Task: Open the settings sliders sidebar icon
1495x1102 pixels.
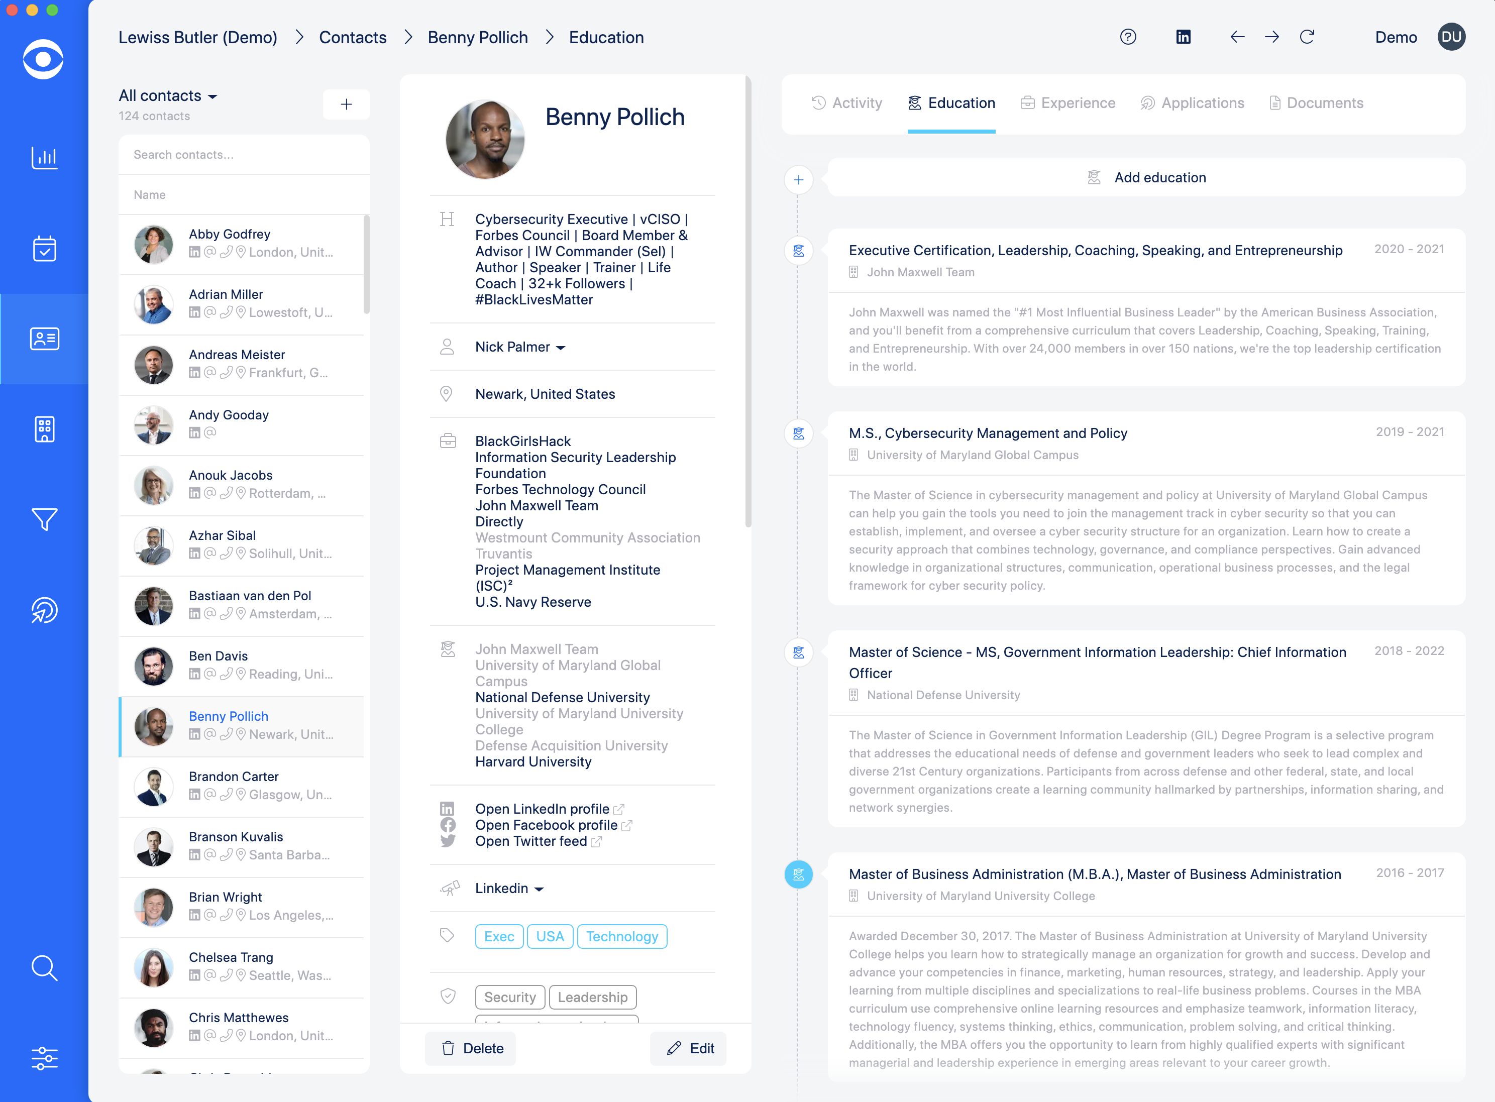Action: [44, 1058]
